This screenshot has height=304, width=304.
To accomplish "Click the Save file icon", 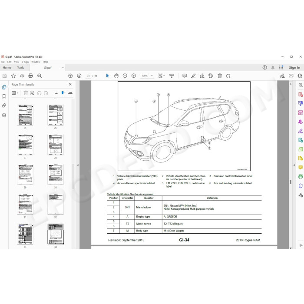I will point(5,76).
